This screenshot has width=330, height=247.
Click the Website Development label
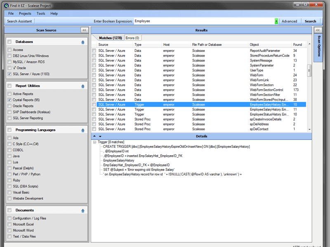[x=28, y=198]
